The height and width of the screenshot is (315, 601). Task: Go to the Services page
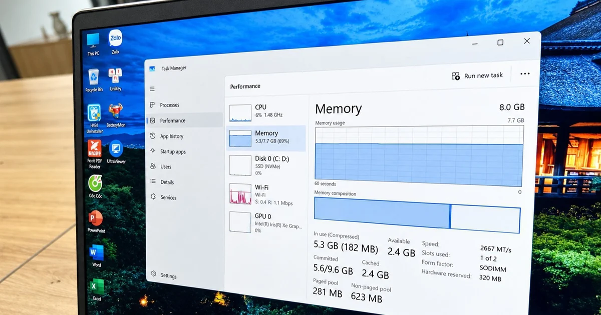click(185, 197)
